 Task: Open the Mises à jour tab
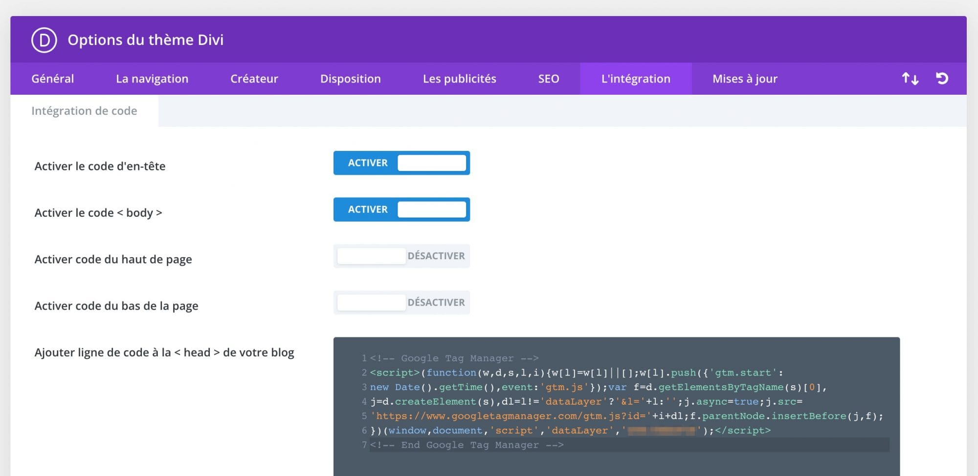pos(745,79)
